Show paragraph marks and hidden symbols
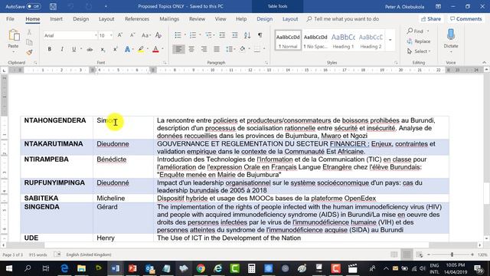The image size is (490, 276). point(260,35)
